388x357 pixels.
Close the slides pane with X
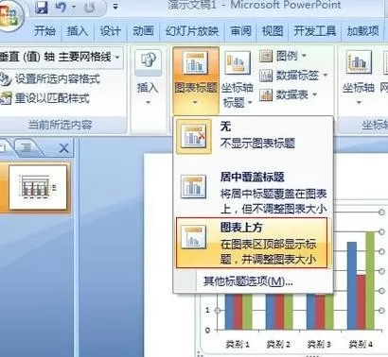[x=64, y=148]
